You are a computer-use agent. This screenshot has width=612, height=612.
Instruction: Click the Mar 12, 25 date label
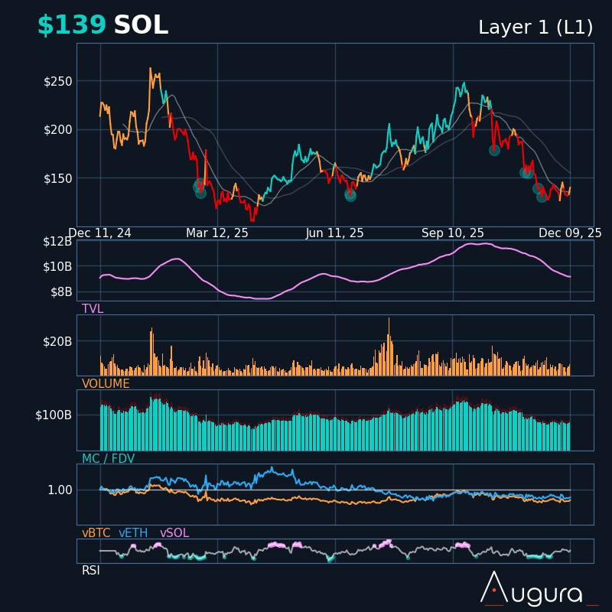point(217,233)
